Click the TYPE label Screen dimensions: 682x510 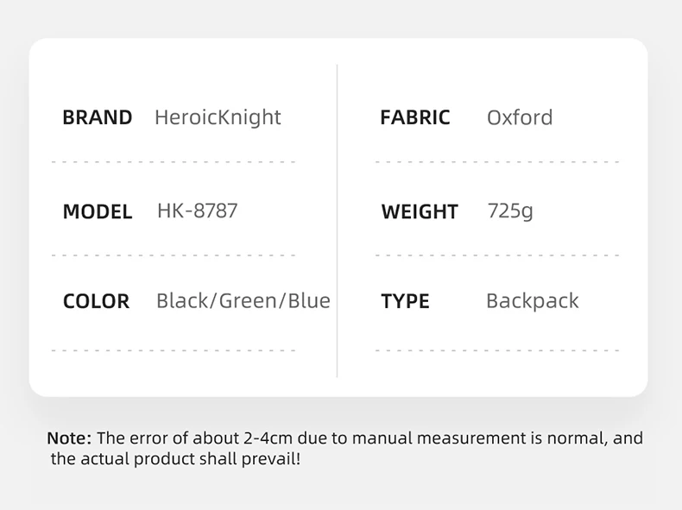(405, 301)
